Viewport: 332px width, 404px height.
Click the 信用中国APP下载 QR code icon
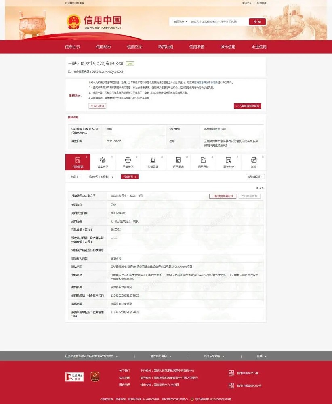coord(231,373)
